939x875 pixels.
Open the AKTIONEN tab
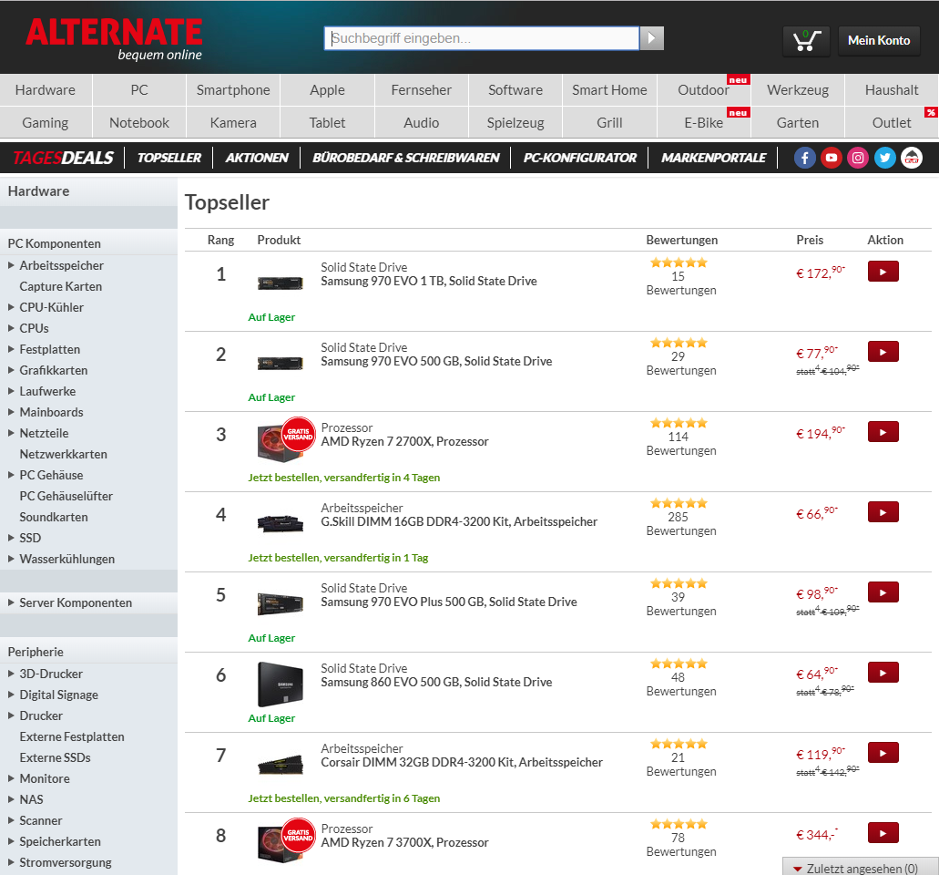click(x=257, y=158)
